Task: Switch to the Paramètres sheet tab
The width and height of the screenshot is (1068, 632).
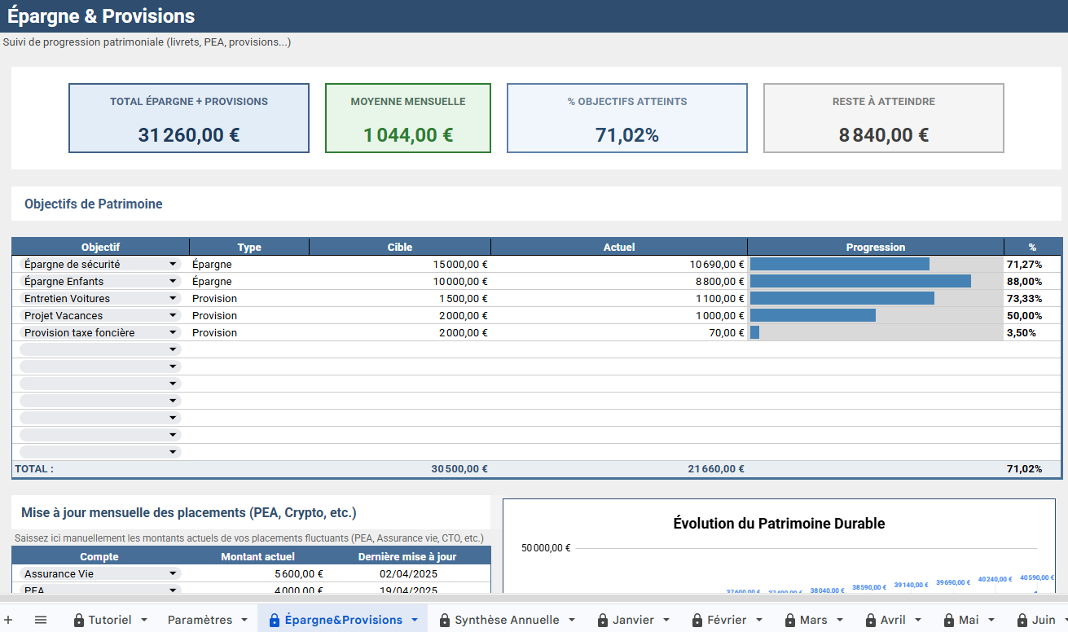Action: click(x=200, y=621)
